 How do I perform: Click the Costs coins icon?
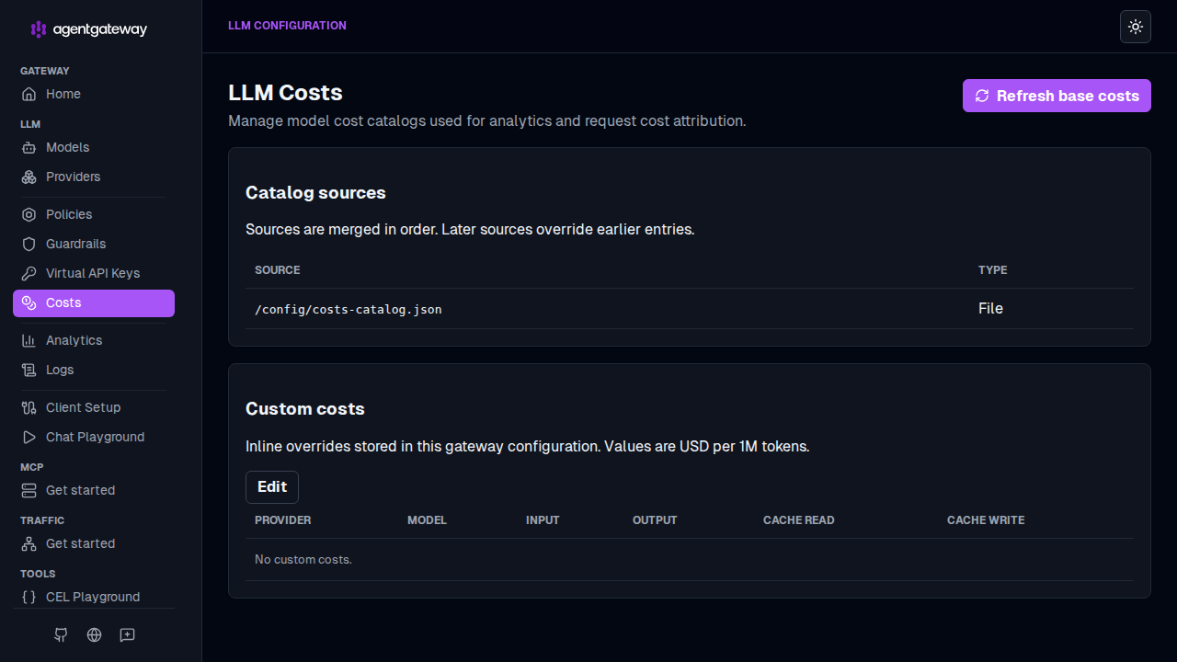(29, 302)
